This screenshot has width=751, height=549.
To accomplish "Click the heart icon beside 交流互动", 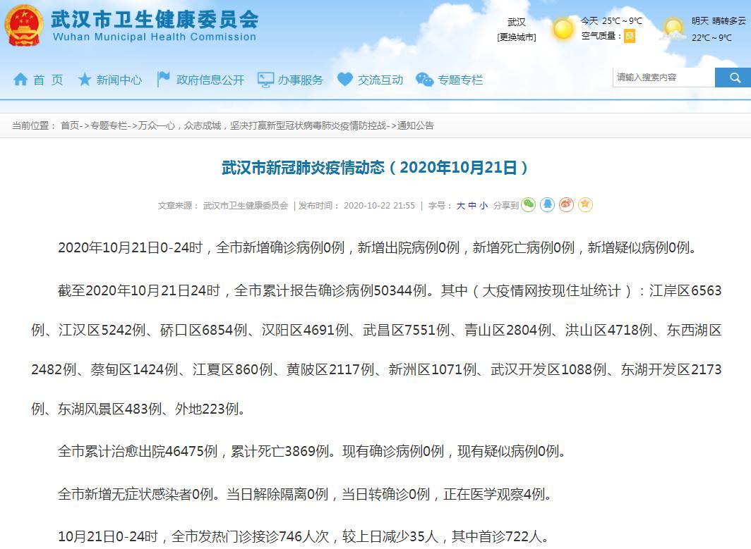I will click(344, 80).
